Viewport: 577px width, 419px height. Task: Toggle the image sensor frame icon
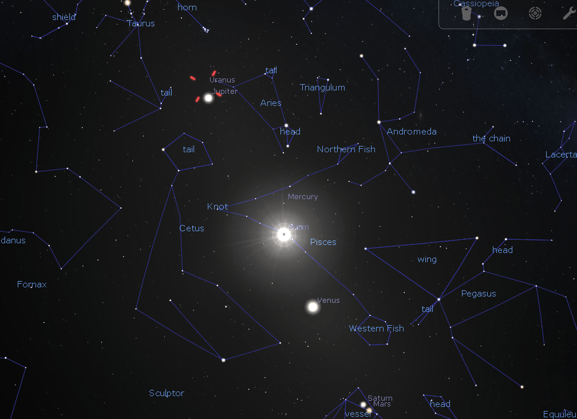[x=501, y=13]
